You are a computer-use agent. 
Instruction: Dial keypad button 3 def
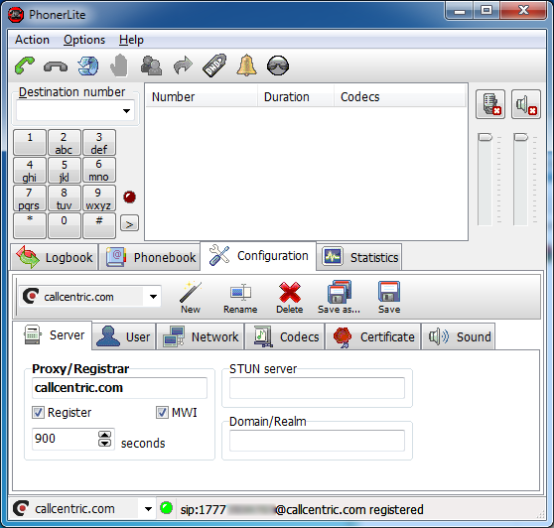(99, 142)
